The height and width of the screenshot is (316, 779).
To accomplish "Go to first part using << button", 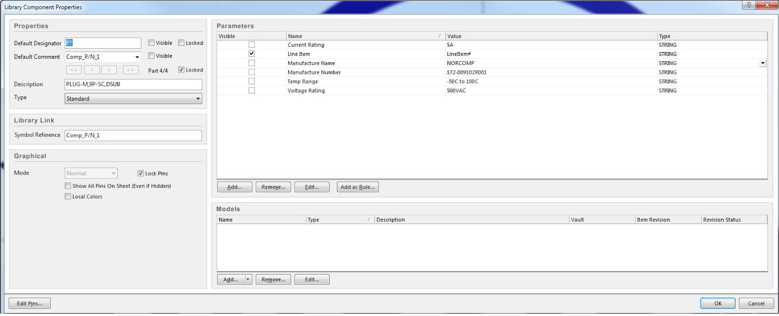I will pos(74,70).
